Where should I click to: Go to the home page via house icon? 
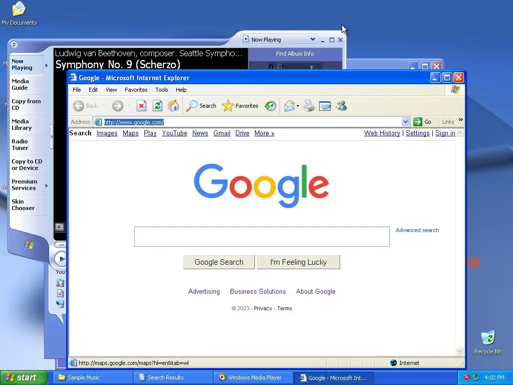point(173,106)
